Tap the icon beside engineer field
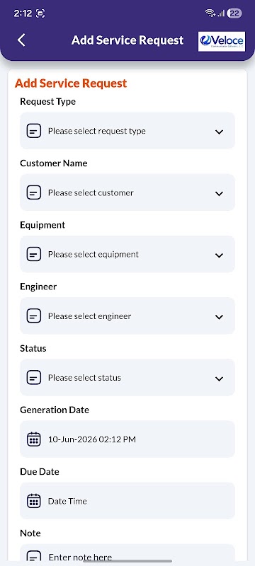Viewport: 255px width, 566px height. click(33, 316)
